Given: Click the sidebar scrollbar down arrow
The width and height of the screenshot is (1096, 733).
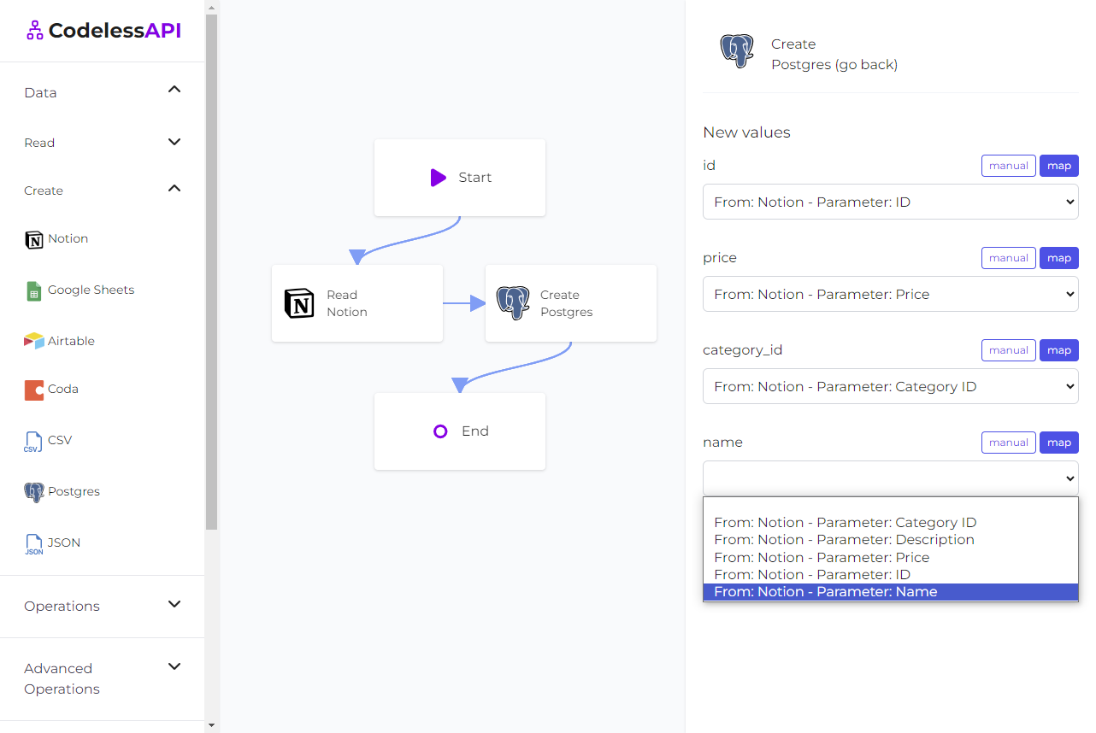Looking at the screenshot, I should [212, 725].
